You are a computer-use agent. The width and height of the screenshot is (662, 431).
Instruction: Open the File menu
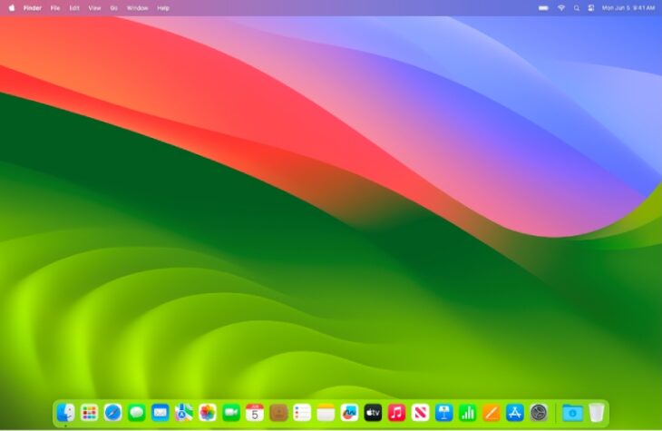[x=55, y=7]
